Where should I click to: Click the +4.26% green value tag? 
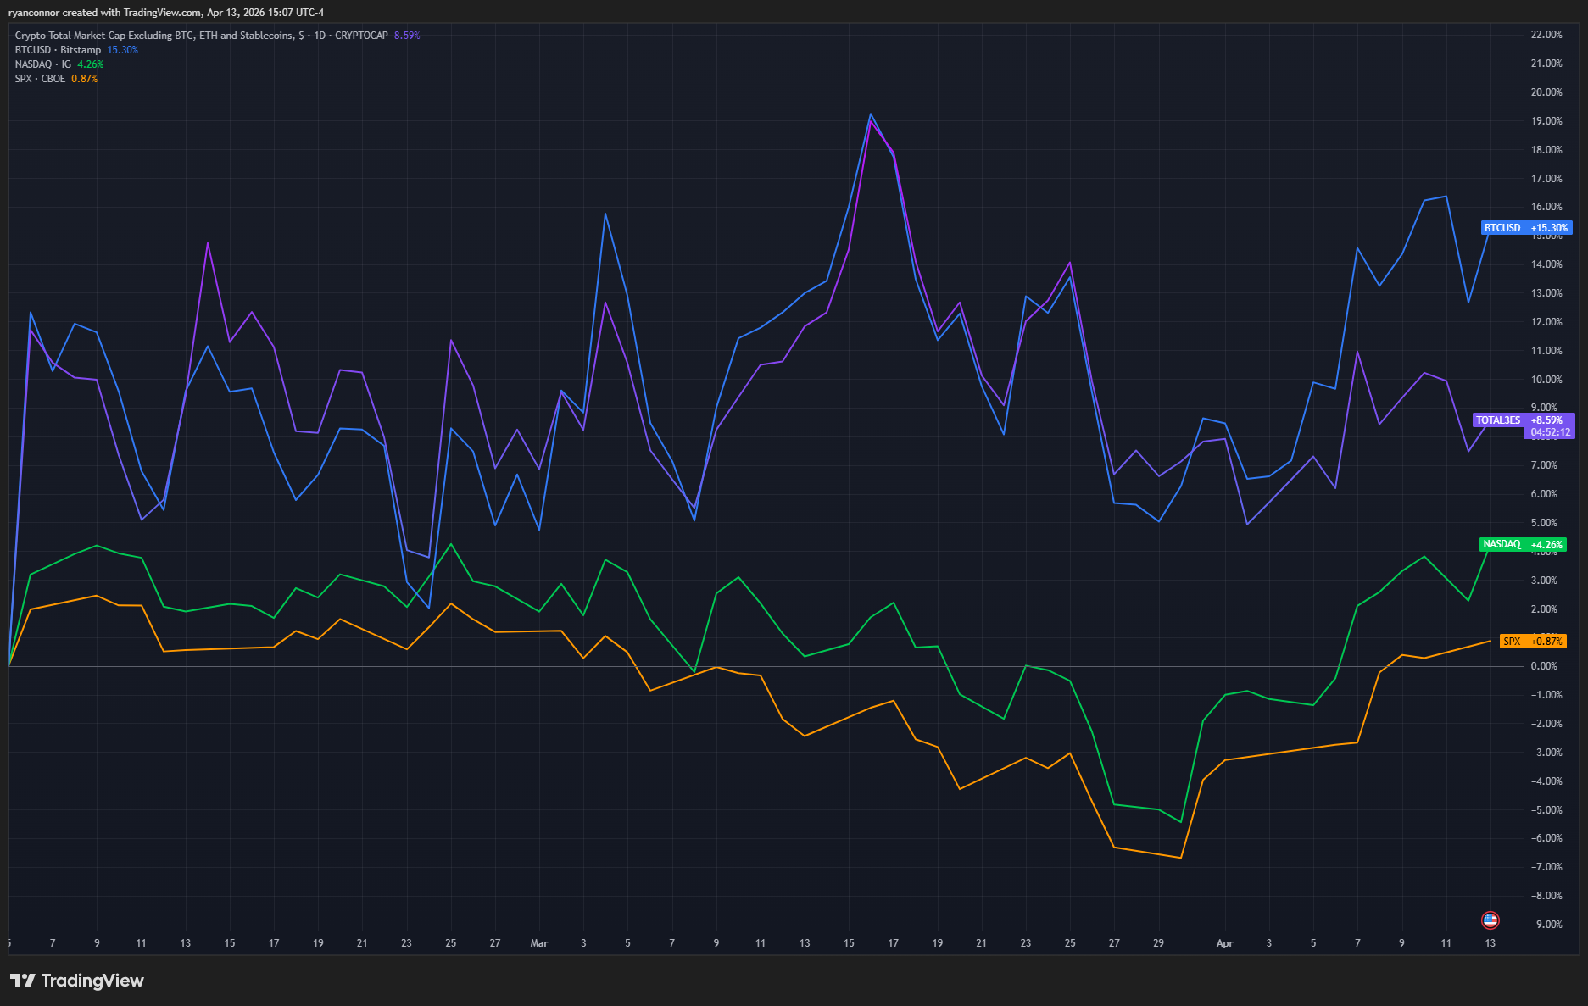pyautogui.click(x=1546, y=545)
